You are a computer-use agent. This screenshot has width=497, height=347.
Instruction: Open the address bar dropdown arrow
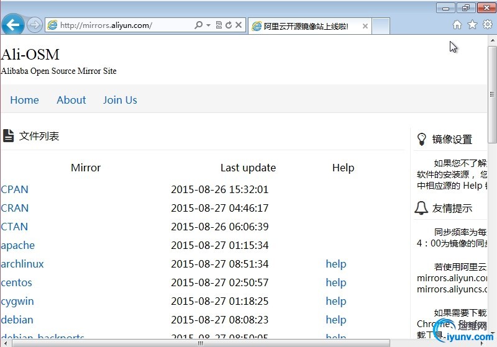pyautogui.click(x=208, y=25)
